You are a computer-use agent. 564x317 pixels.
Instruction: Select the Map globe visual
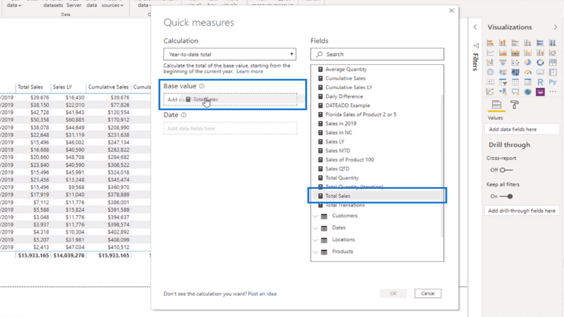point(490,72)
